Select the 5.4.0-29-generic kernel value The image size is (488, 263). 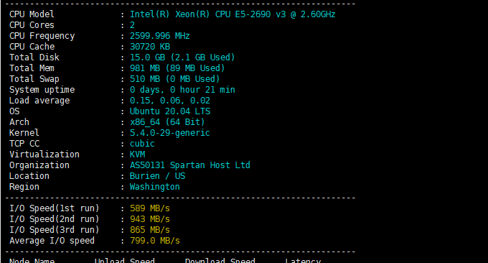tap(170, 133)
